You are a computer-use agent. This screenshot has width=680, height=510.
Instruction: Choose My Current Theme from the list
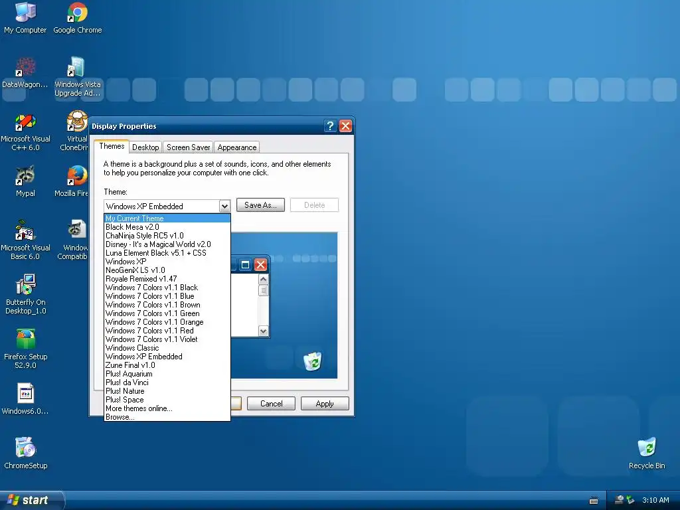point(167,218)
